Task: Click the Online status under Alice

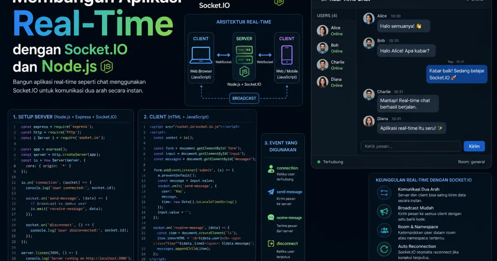Action: [x=337, y=34]
